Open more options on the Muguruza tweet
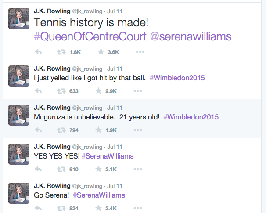This screenshot has width=266, height=213. [138, 130]
